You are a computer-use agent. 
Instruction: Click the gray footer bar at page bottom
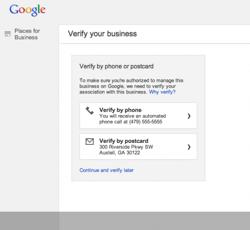click(125, 221)
